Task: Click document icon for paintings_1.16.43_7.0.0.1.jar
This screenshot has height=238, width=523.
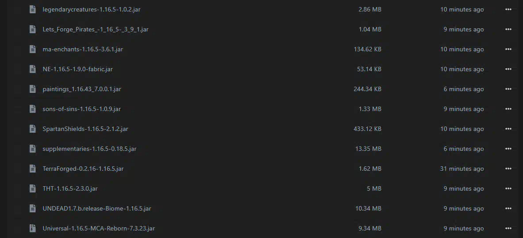Action: click(x=32, y=89)
